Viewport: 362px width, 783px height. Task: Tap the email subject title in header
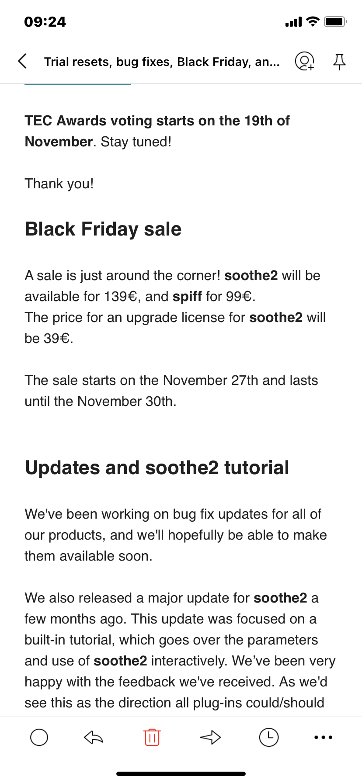coord(162,62)
